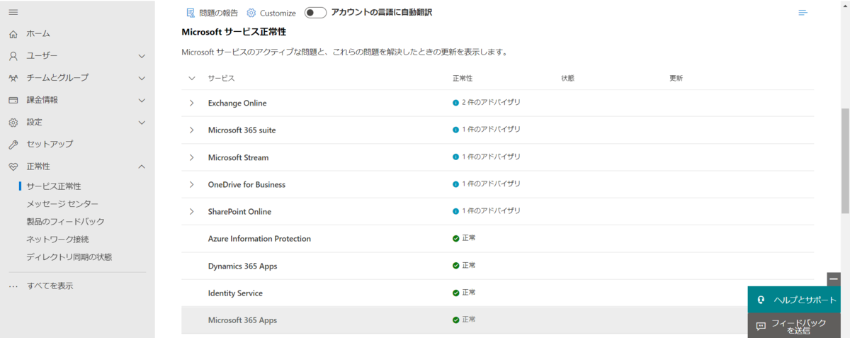The height and width of the screenshot is (338, 850).
Task: Minimize the help and feedback panel
Action: pos(834,279)
